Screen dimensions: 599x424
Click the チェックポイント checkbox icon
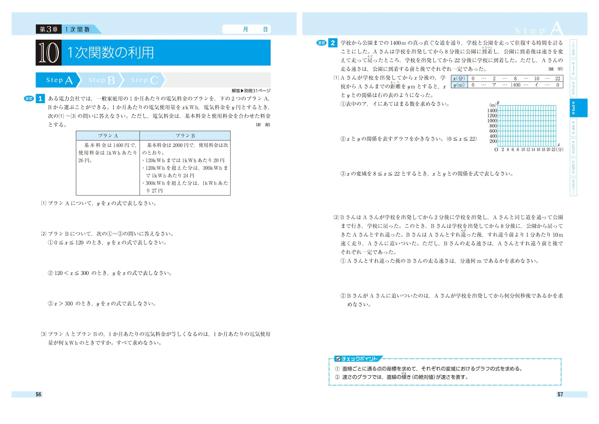[x=338, y=359]
